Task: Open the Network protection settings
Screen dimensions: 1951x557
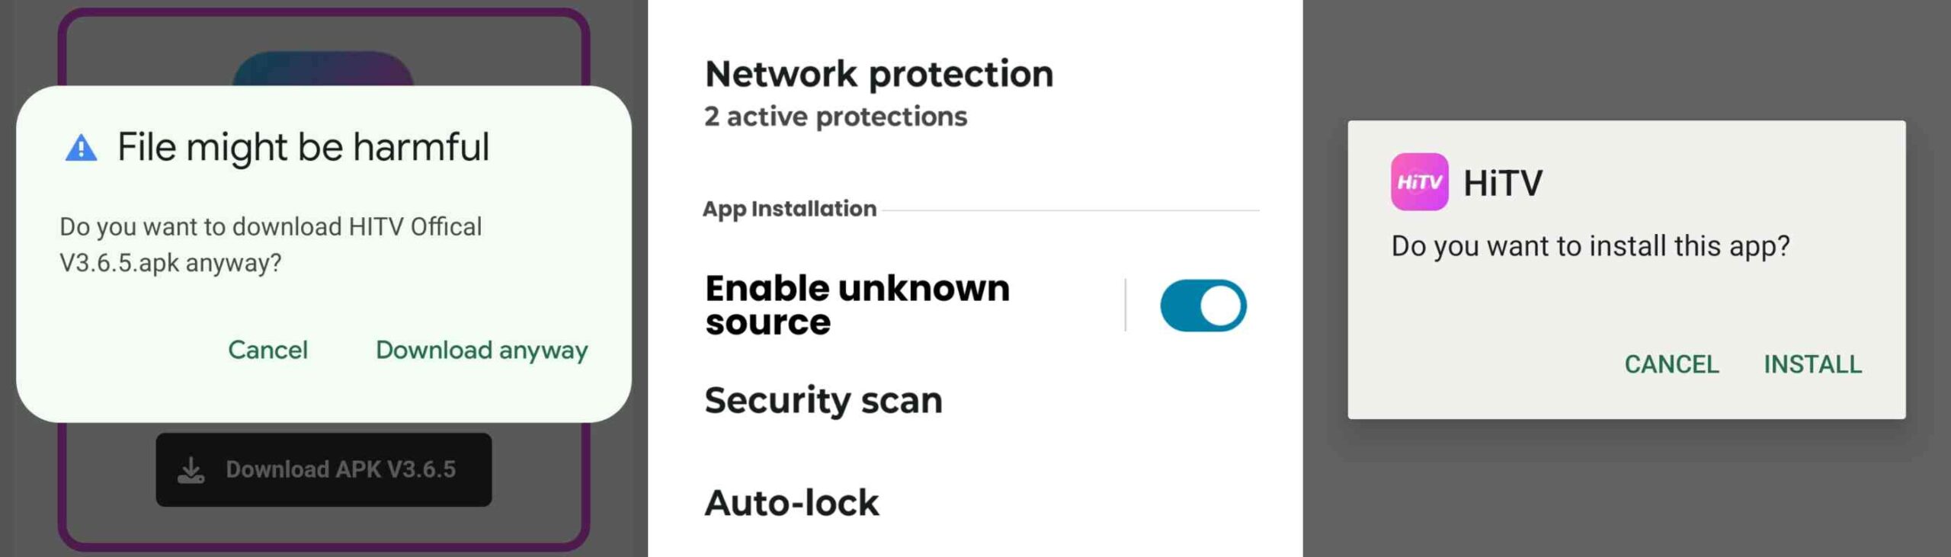Action: pyautogui.click(x=879, y=74)
